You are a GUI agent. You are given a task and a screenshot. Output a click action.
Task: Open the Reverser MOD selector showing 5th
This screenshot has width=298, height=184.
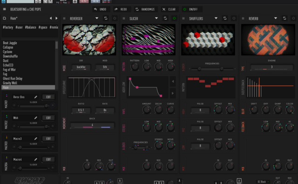tap(105, 67)
